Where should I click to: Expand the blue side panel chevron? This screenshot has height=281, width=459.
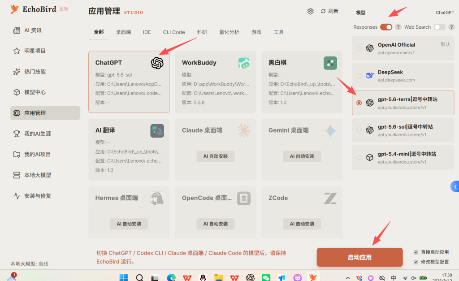click(455, 186)
